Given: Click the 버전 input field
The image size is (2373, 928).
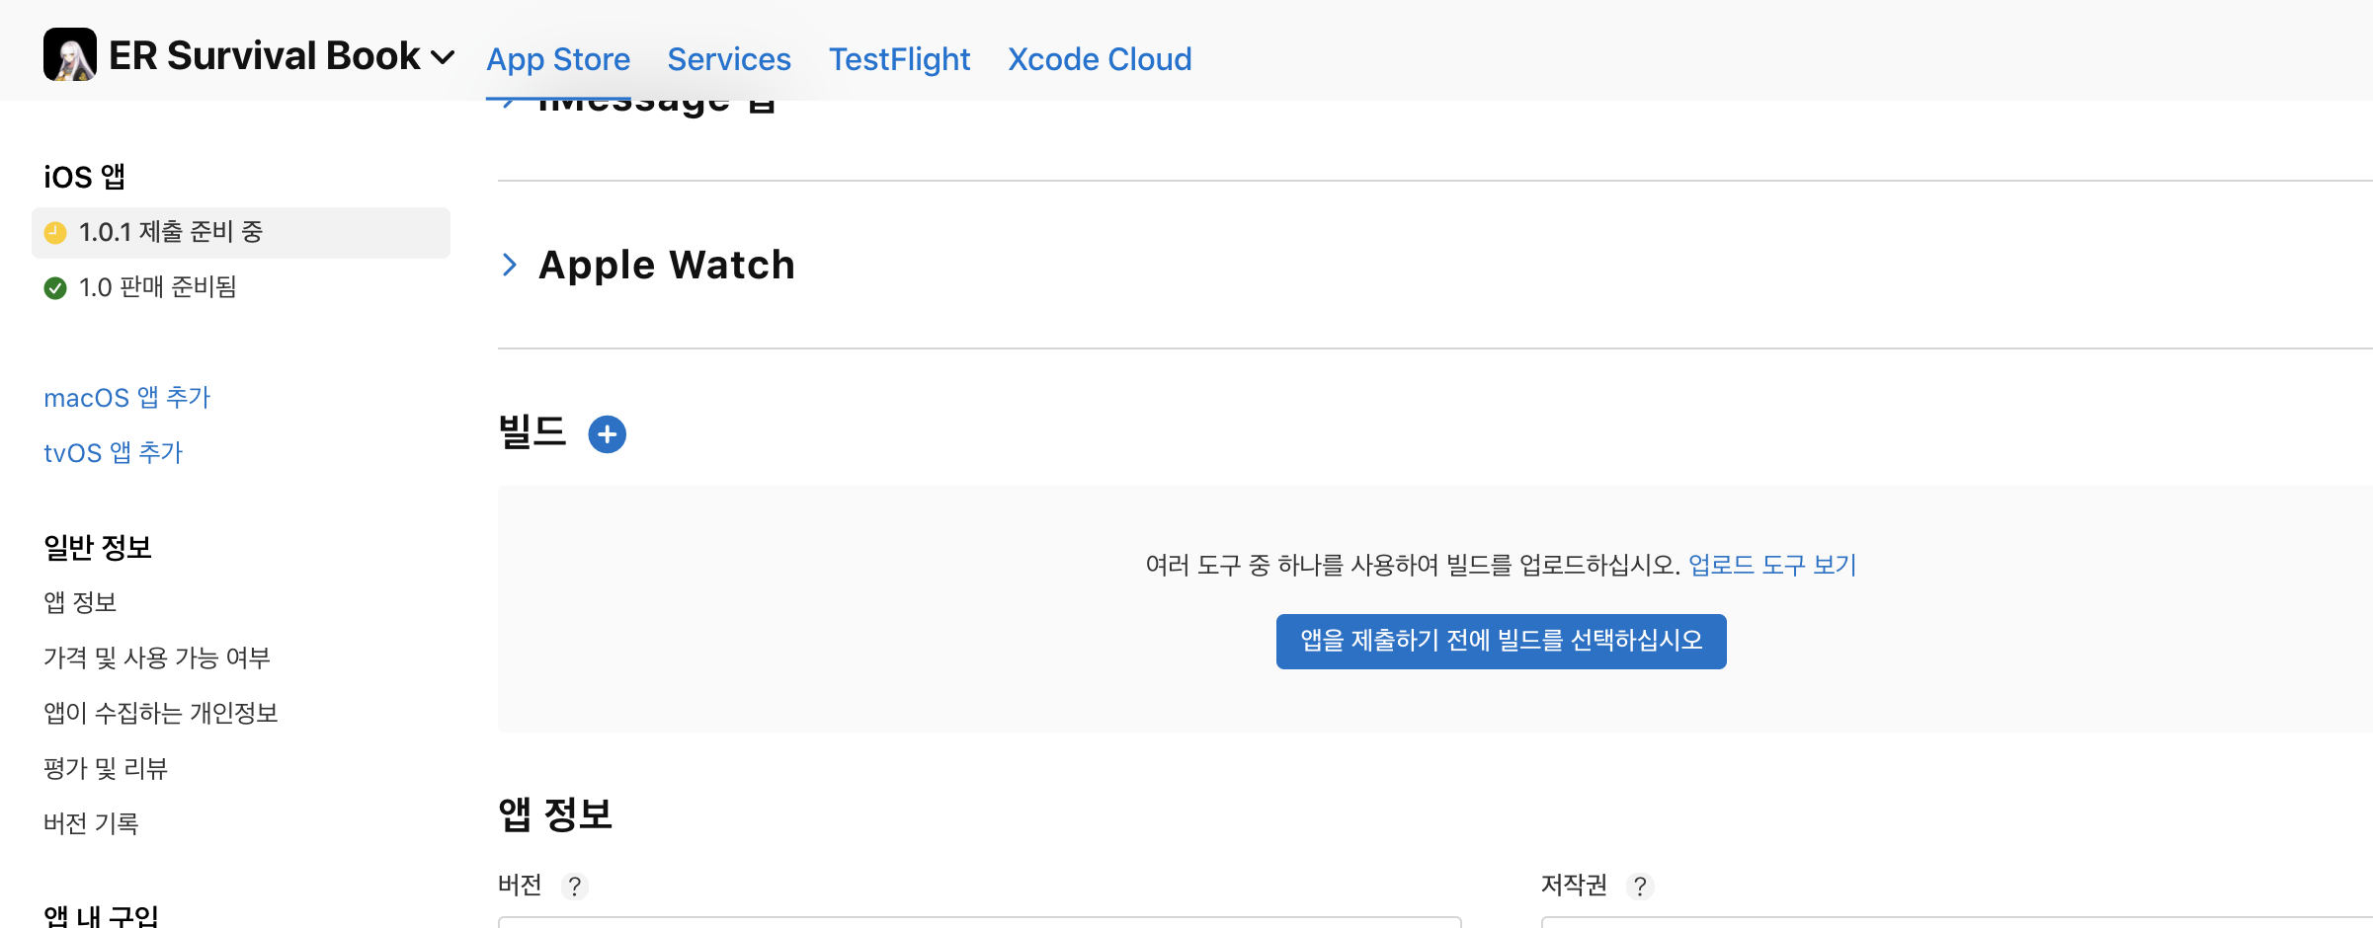Looking at the screenshot, I should tap(979, 922).
